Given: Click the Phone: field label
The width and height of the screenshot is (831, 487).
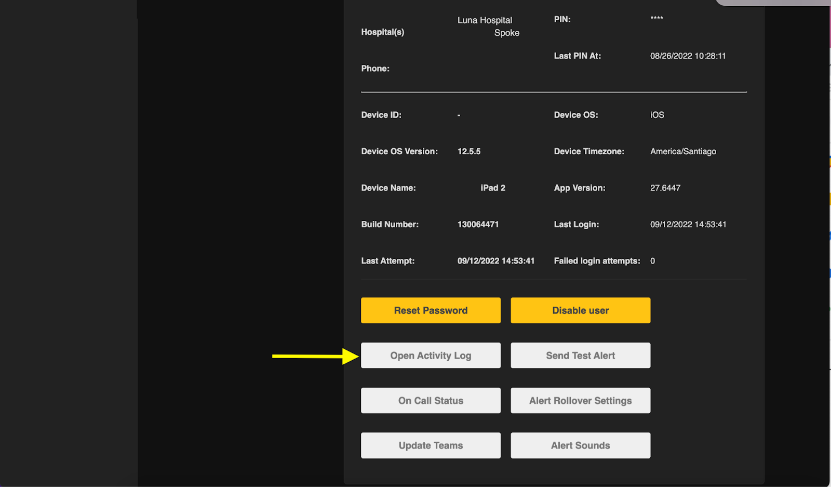Looking at the screenshot, I should [375, 69].
